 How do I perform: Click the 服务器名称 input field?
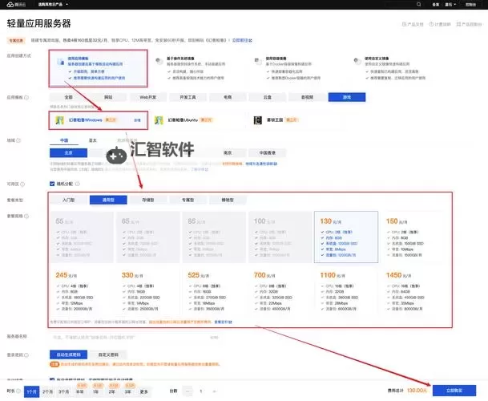(x=135, y=337)
